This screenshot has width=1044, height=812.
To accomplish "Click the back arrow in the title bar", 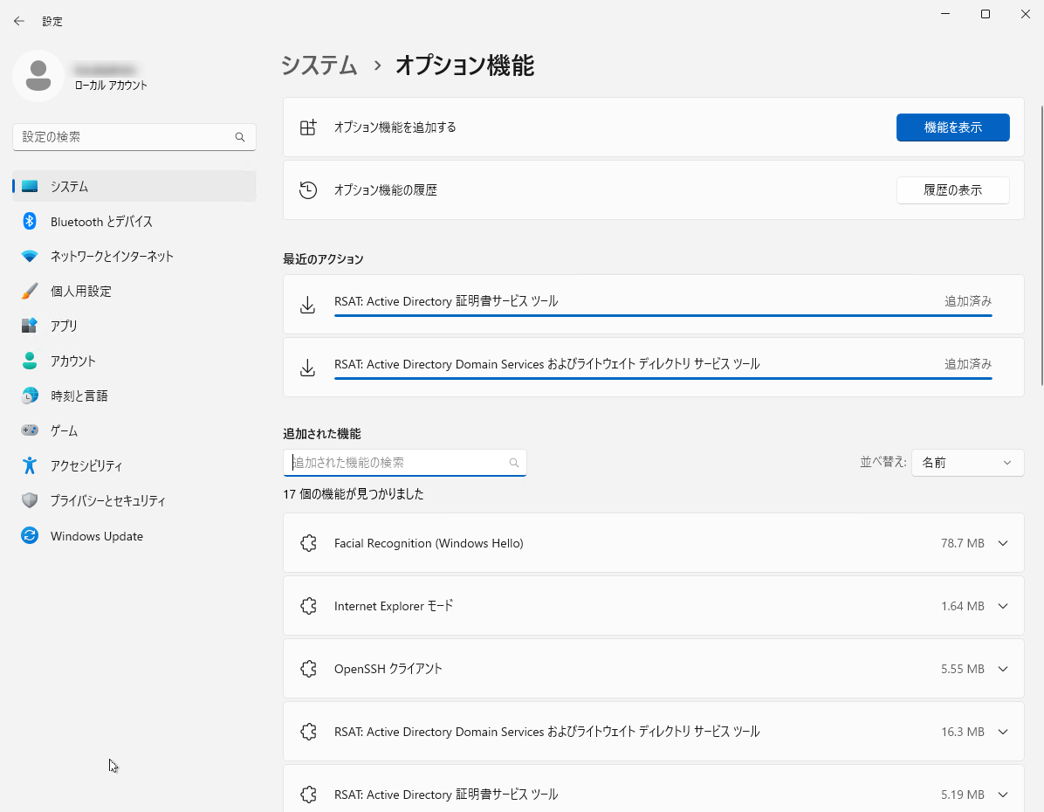I will point(18,21).
